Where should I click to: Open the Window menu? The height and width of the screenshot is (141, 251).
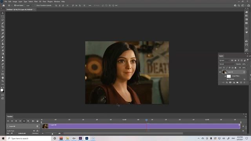click(x=57, y=2)
